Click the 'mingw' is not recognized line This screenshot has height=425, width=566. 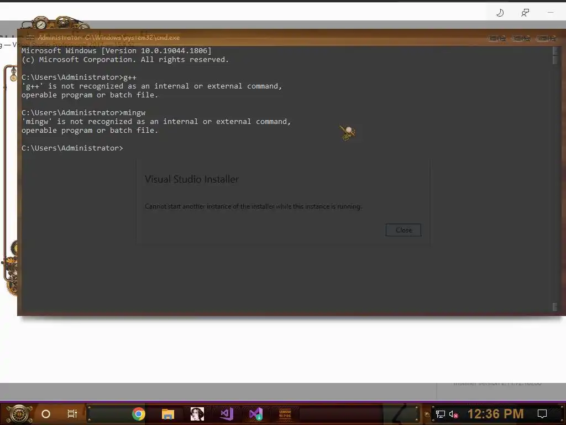pyautogui.click(x=156, y=121)
